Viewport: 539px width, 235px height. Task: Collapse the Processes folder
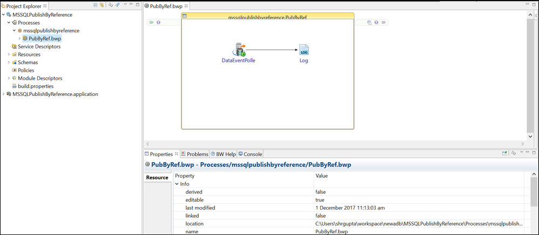click(9, 23)
